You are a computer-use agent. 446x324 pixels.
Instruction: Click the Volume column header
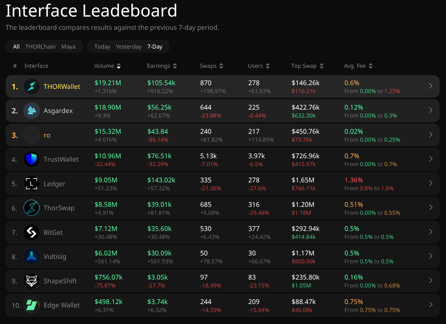point(104,66)
